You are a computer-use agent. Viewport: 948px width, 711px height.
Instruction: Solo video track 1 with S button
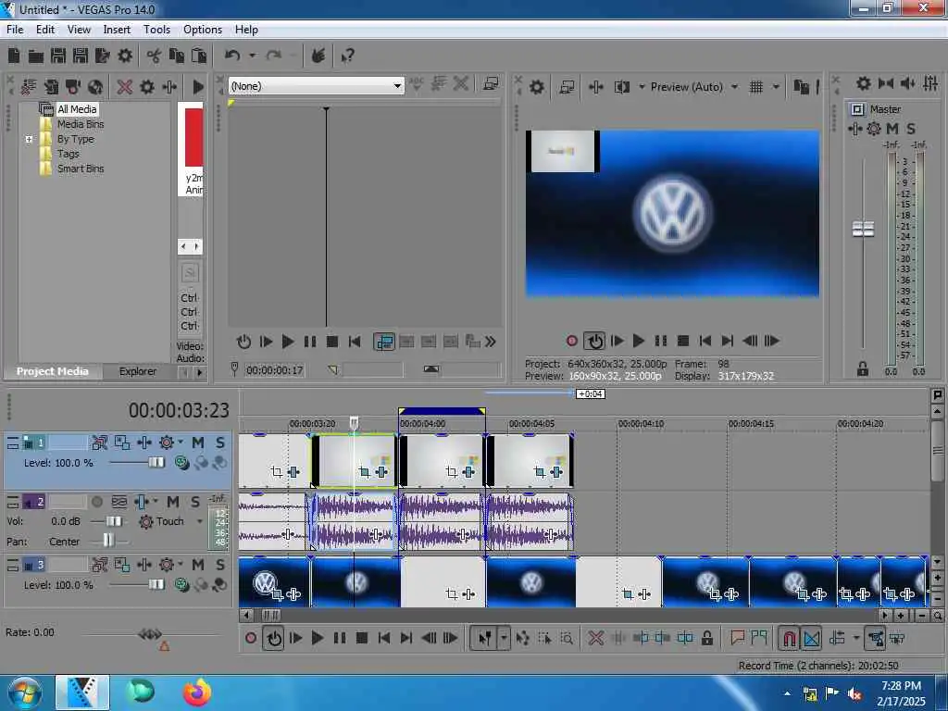(x=220, y=443)
